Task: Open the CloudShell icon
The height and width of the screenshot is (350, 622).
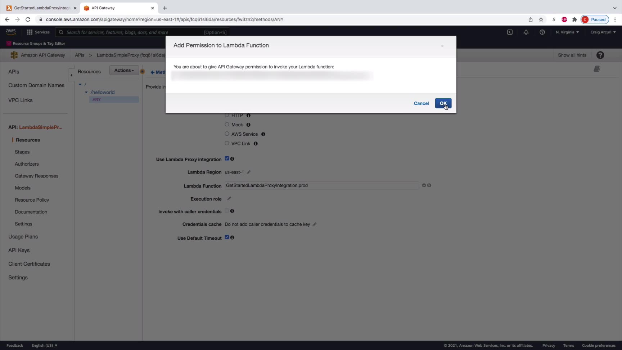Action: pos(510,32)
